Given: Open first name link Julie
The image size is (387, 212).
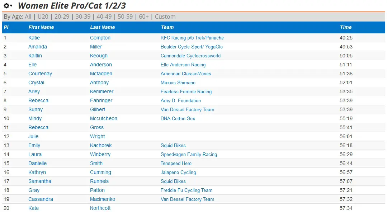Looking at the screenshot, I should 33,136.
